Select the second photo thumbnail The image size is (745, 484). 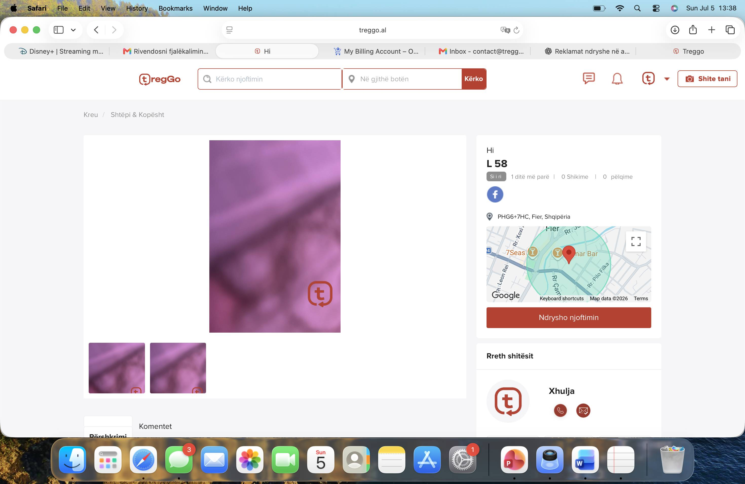click(x=178, y=368)
